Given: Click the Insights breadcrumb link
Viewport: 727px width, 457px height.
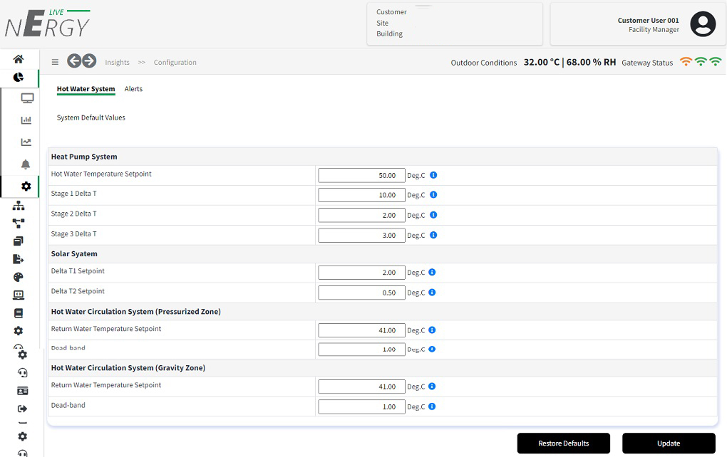Looking at the screenshot, I should pyautogui.click(x=118, y=62).
